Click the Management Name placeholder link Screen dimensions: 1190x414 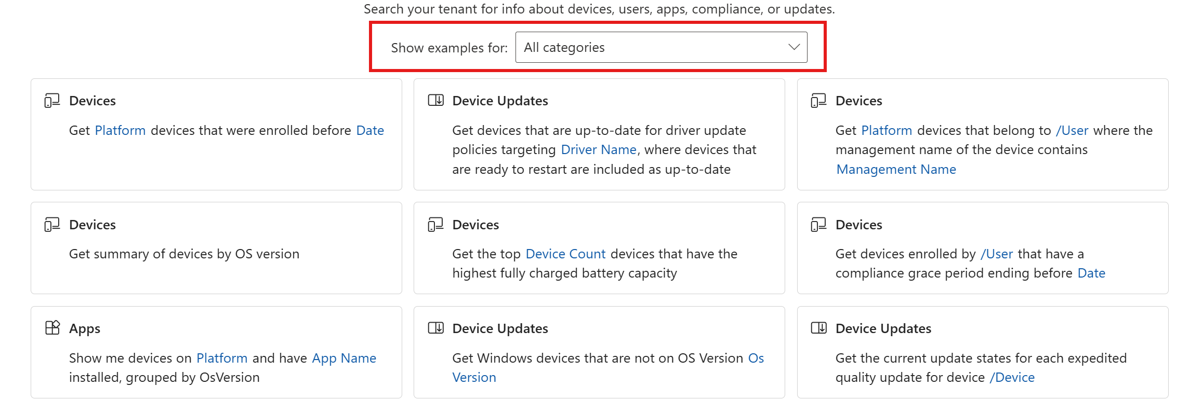[896, 170]
